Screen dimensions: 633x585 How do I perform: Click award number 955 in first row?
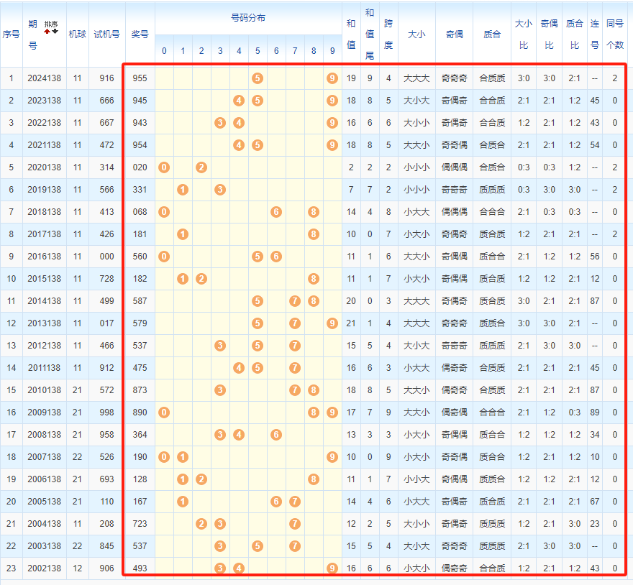[140, 78]
